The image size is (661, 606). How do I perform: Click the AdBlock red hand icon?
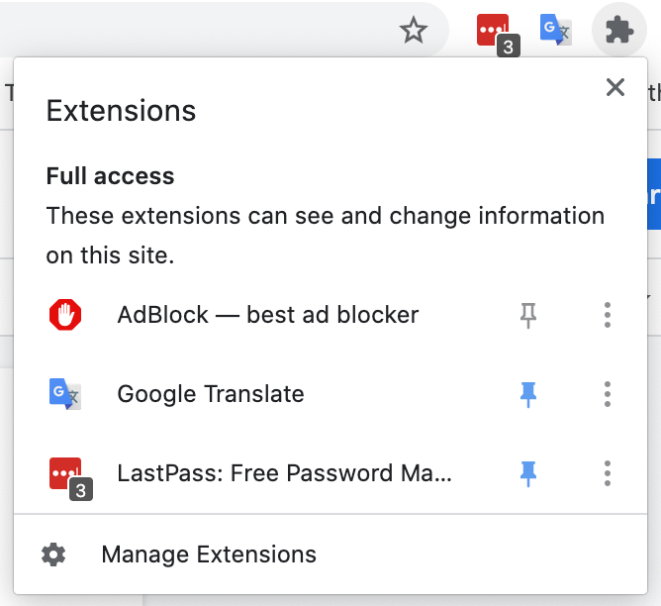point(65,315)
